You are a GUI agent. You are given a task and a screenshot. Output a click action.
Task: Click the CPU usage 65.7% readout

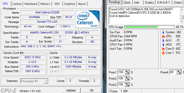pos(180,27)
